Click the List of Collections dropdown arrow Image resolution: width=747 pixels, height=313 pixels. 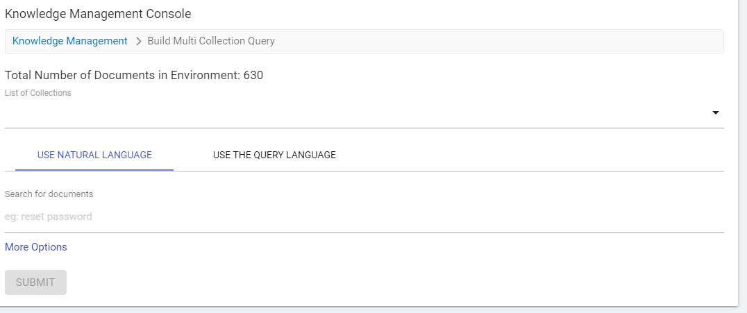click(x=715, y=113)
